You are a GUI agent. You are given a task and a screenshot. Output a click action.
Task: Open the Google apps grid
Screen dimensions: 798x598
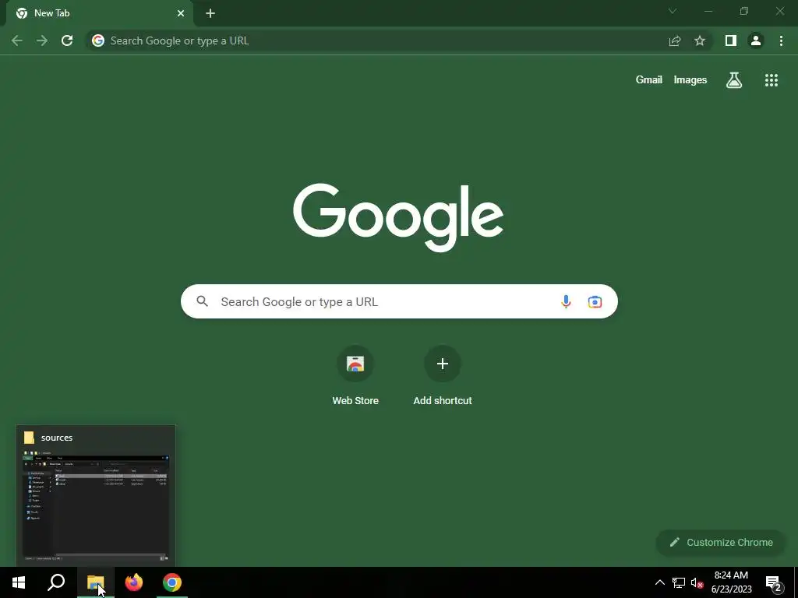click(772, 80)
